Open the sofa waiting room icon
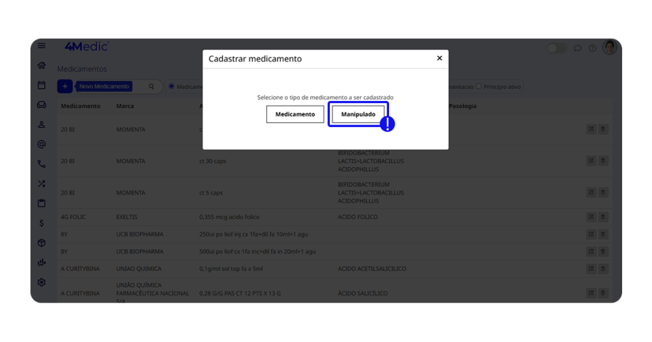Image resolution: width=652 pixels, height=342 pixels. (x=41, y=105)
